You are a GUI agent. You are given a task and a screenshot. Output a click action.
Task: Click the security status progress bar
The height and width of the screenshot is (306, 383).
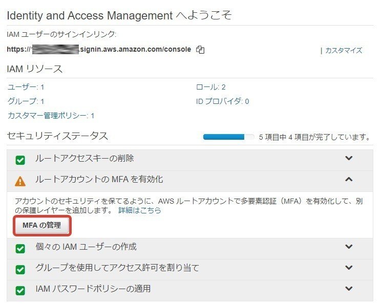click(229, 137)
